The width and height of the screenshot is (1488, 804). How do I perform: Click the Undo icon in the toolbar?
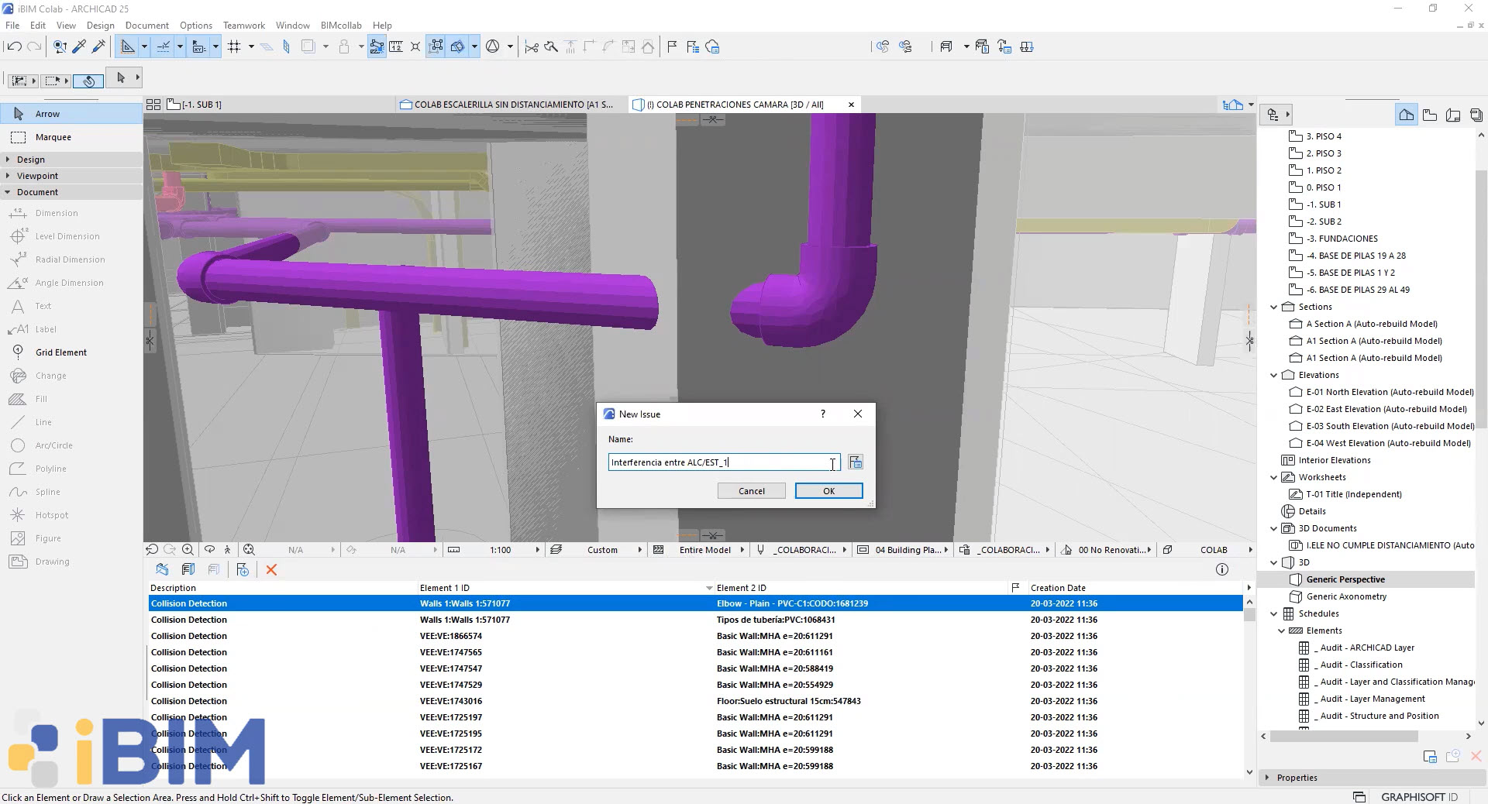14,47
